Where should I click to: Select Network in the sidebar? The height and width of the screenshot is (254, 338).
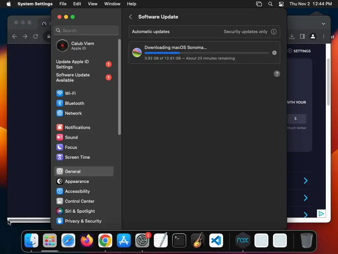click(x=84, y=113)
